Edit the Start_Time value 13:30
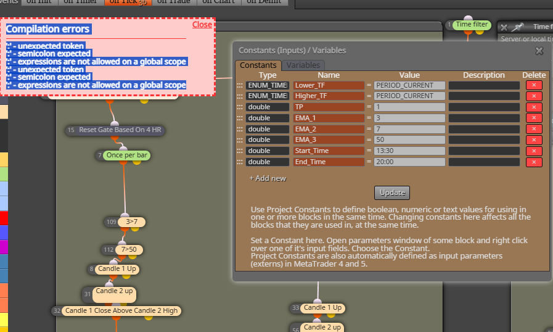 (409, 151)
